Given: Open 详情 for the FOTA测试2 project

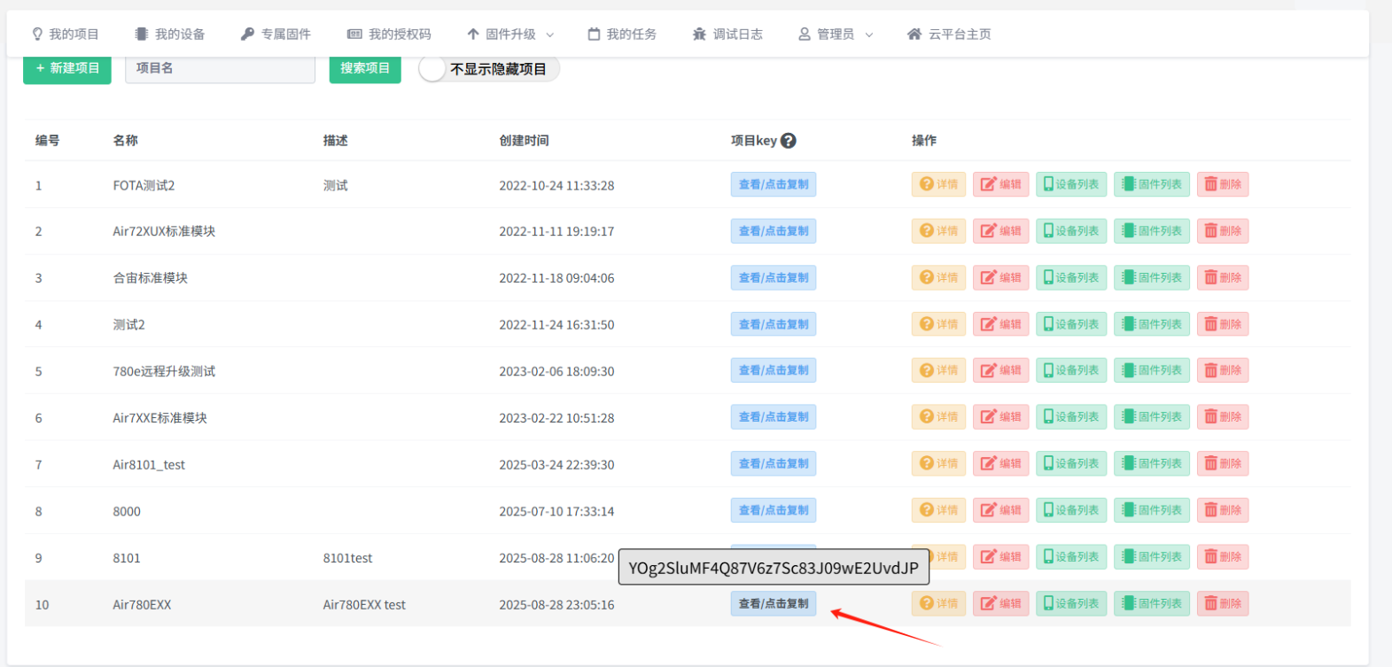Looking at the screenshot, I should 938,184.
